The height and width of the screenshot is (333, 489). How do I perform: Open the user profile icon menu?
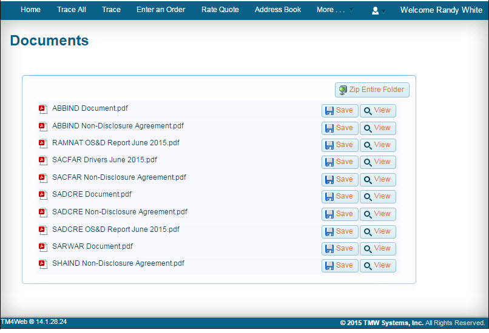pos(379,10)
